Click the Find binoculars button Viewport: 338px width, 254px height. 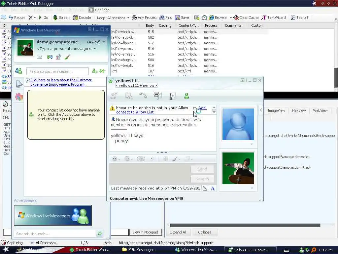(x=166, y=18)
